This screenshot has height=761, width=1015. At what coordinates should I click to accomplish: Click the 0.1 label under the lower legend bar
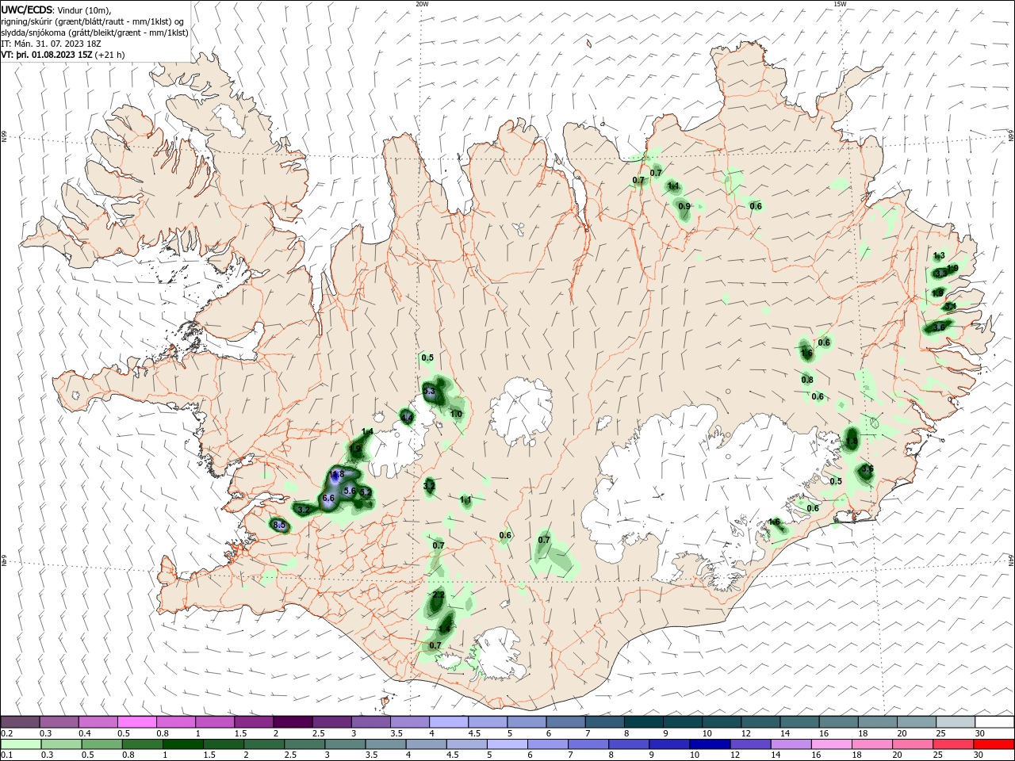point(6,755)
